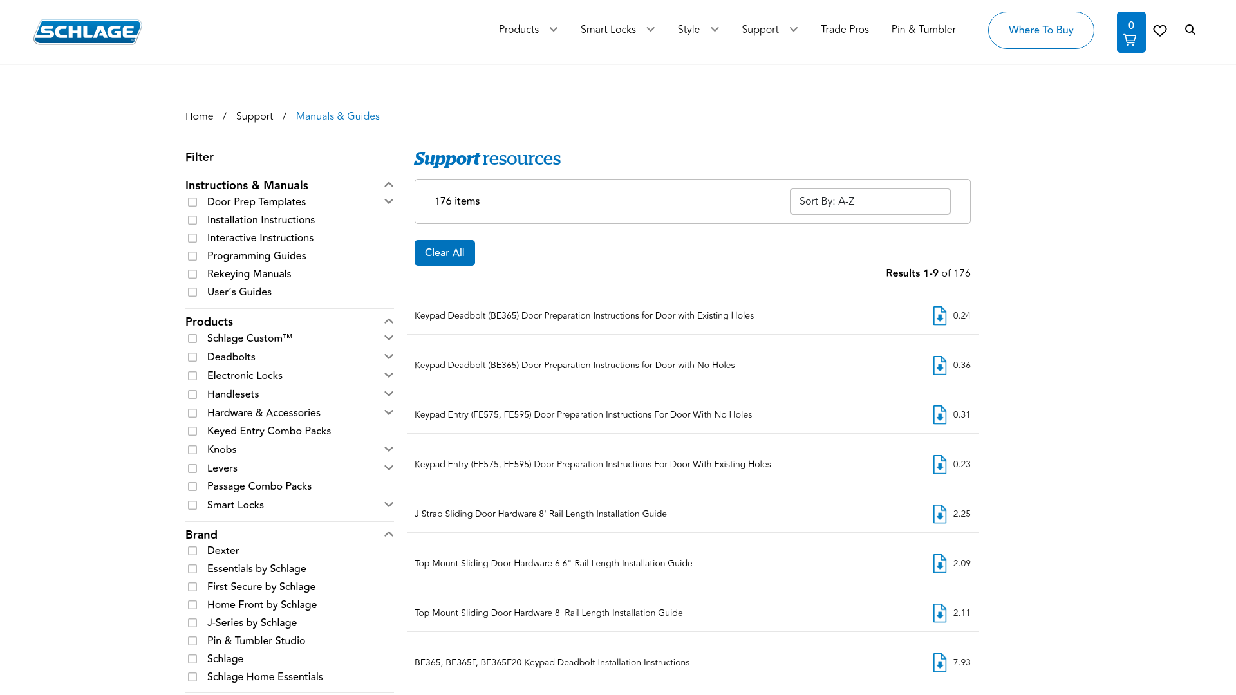Image resolution: width=1236 pixels, height=695 pixels.
Task: Download Top Mount 6'6" Rail guide PDF icon
Action: [940, 564]
